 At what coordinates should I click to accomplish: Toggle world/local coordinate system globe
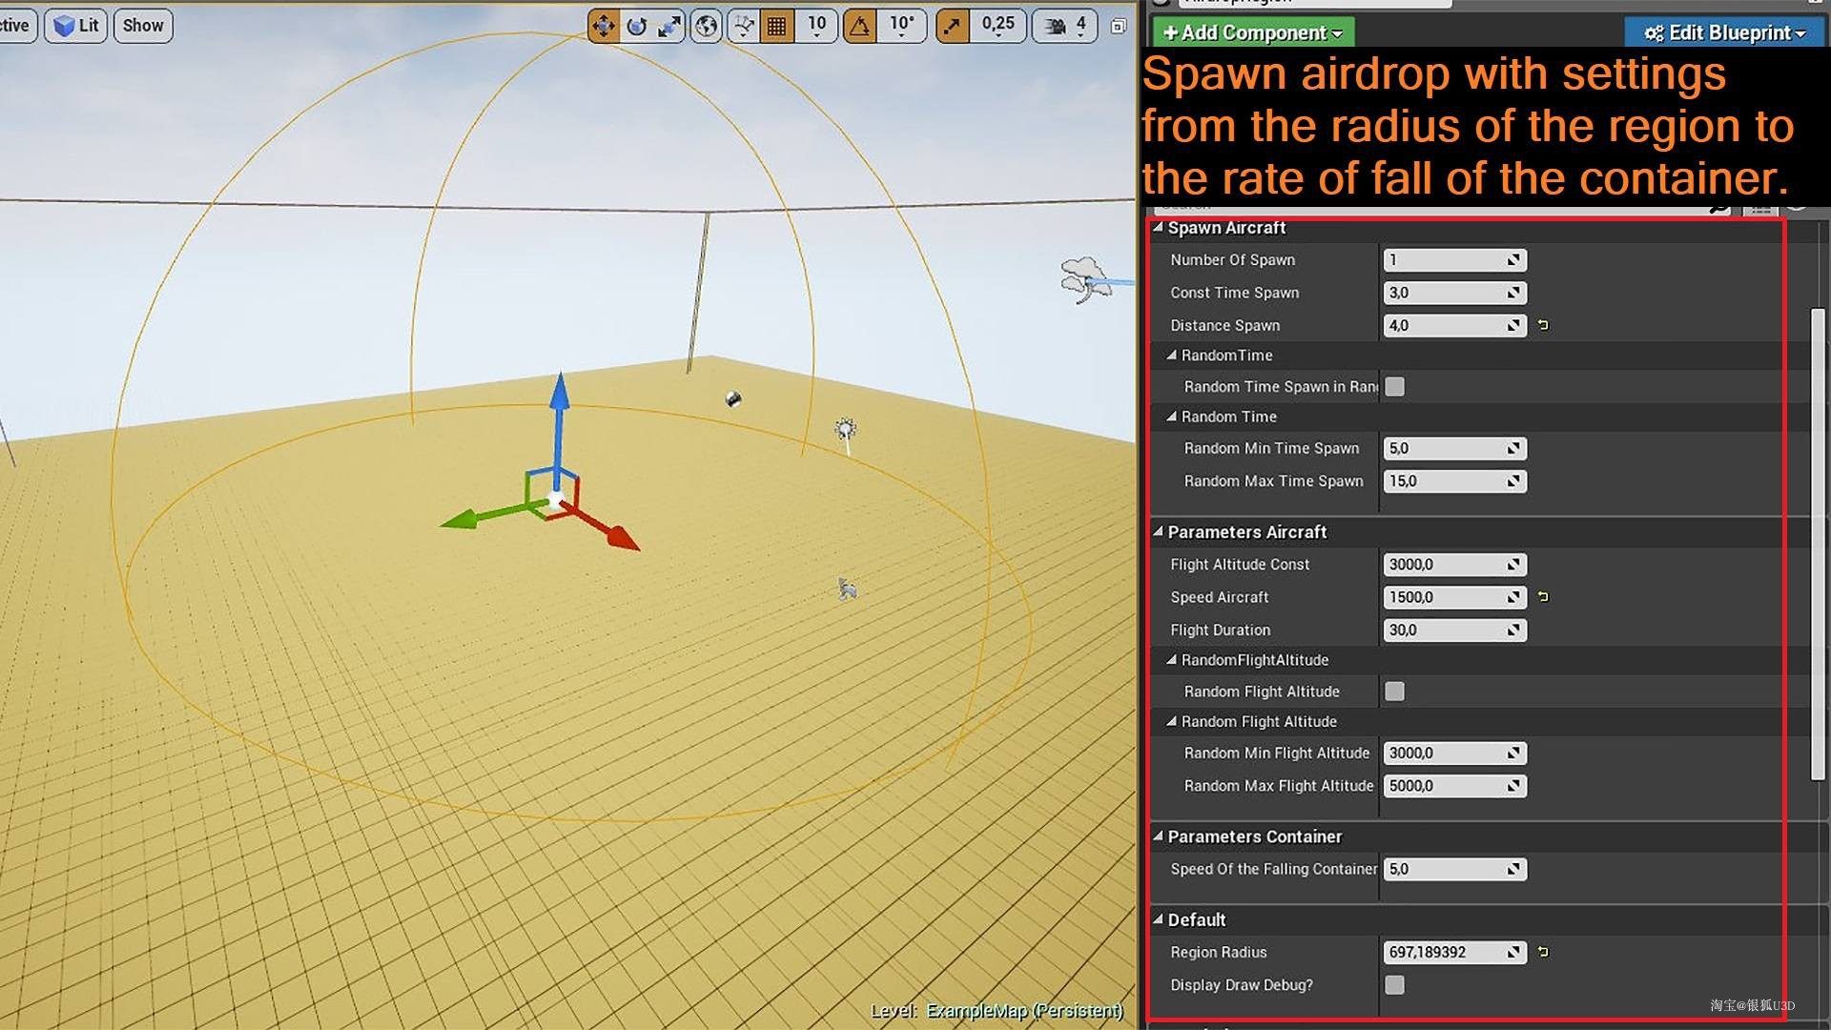point(705,26)
